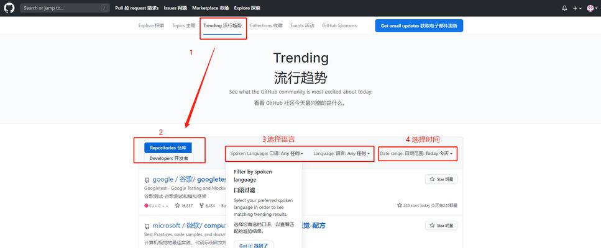
Task: Expand the Spoken Language Any dropdown
Action: pos(267,153)
